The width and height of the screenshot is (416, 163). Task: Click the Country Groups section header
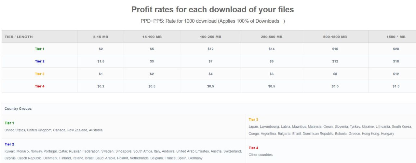18,109
